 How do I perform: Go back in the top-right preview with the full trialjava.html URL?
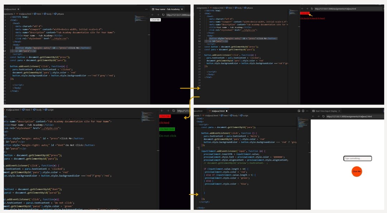click(x=302, y=9)
